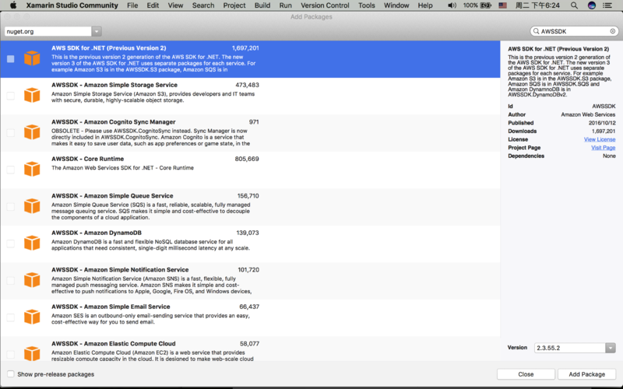Click the Amazon DynamoDB package icon
Image resolution: width=623 pixels, height=389 pixels.
click(x=32, y=243)
